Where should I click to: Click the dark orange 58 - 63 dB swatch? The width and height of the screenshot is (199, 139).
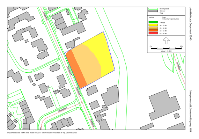[x=153, y=30]
